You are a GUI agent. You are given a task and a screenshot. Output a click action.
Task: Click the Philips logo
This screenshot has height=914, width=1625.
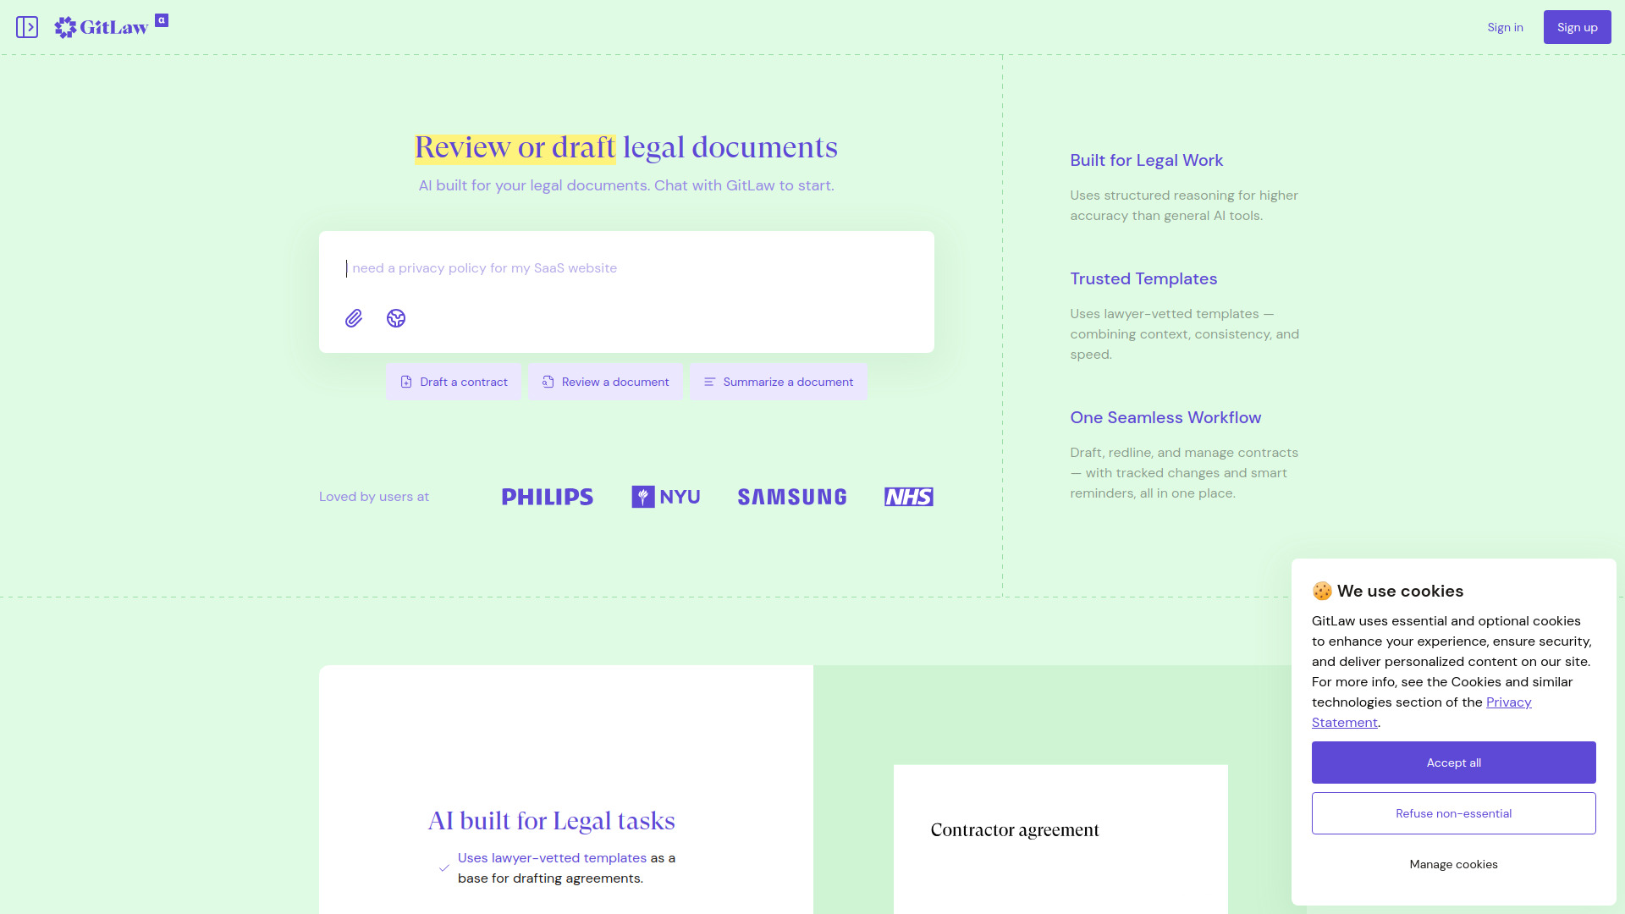(x=548, y=497)
